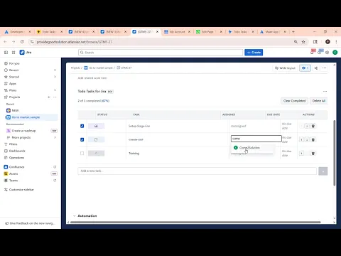Move the Training task up
This screenshot has width=341, height=256.
point(301,154)
